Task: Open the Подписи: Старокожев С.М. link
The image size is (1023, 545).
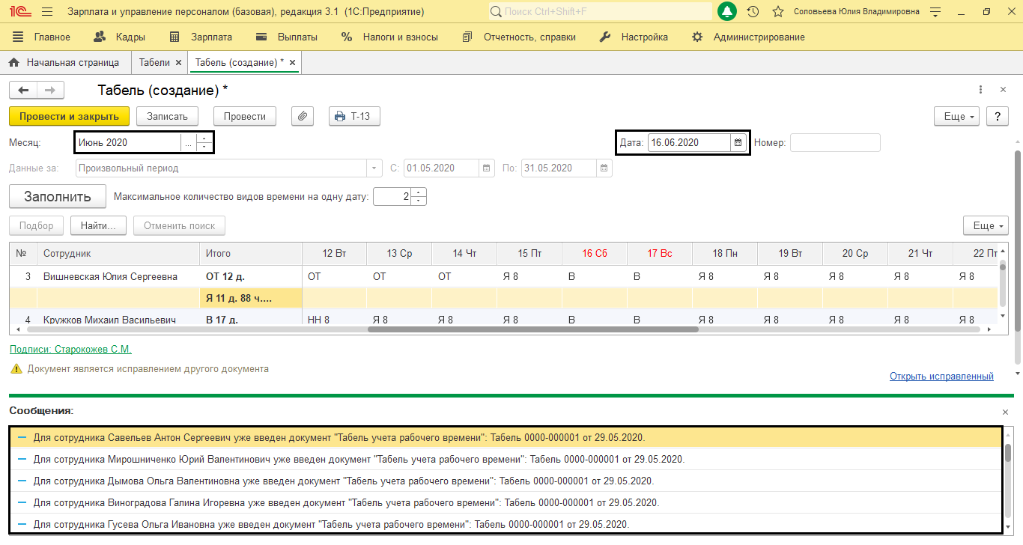Action: [70, 350]
